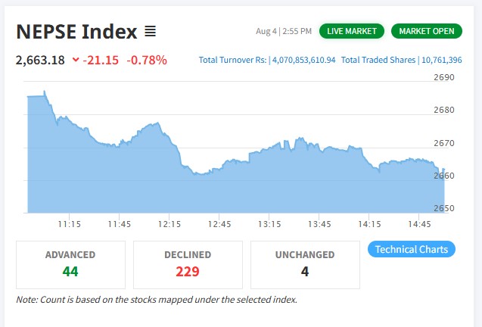Select the NEPSE Index heading
This screenshot has width=482, height=327.
coord(76,31)
